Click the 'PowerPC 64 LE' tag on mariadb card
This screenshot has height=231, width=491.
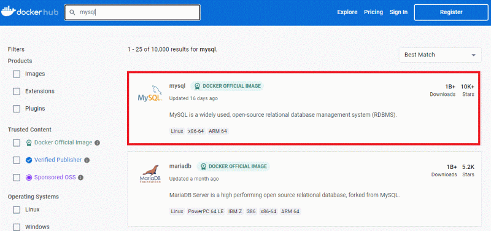tap(206, 211)
